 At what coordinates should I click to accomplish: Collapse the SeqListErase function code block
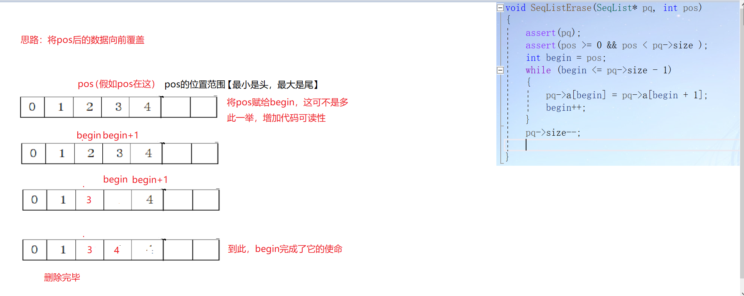click(x=500, y=8)
